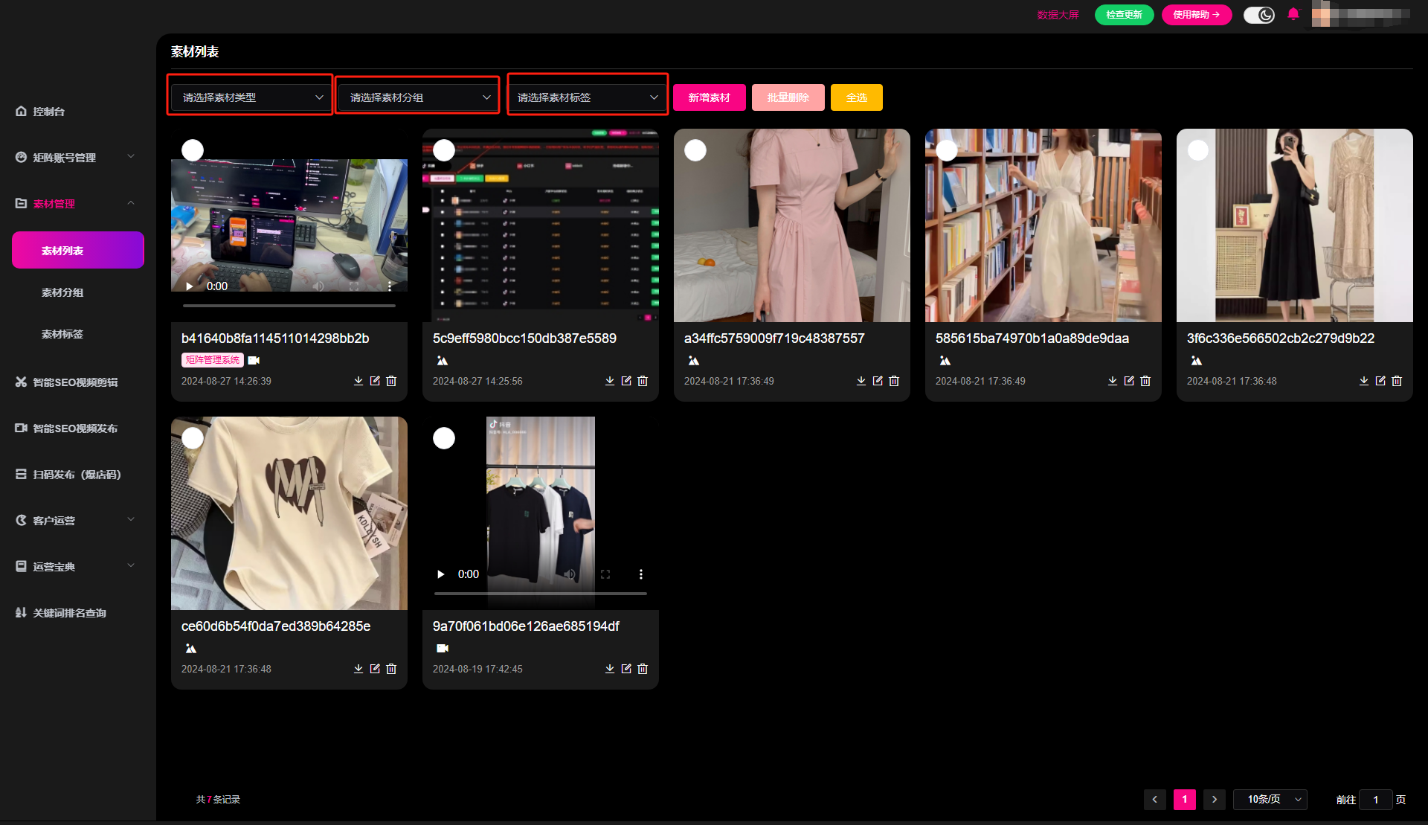Open the 10条/页 page size dropdown

coord(1270,800)
